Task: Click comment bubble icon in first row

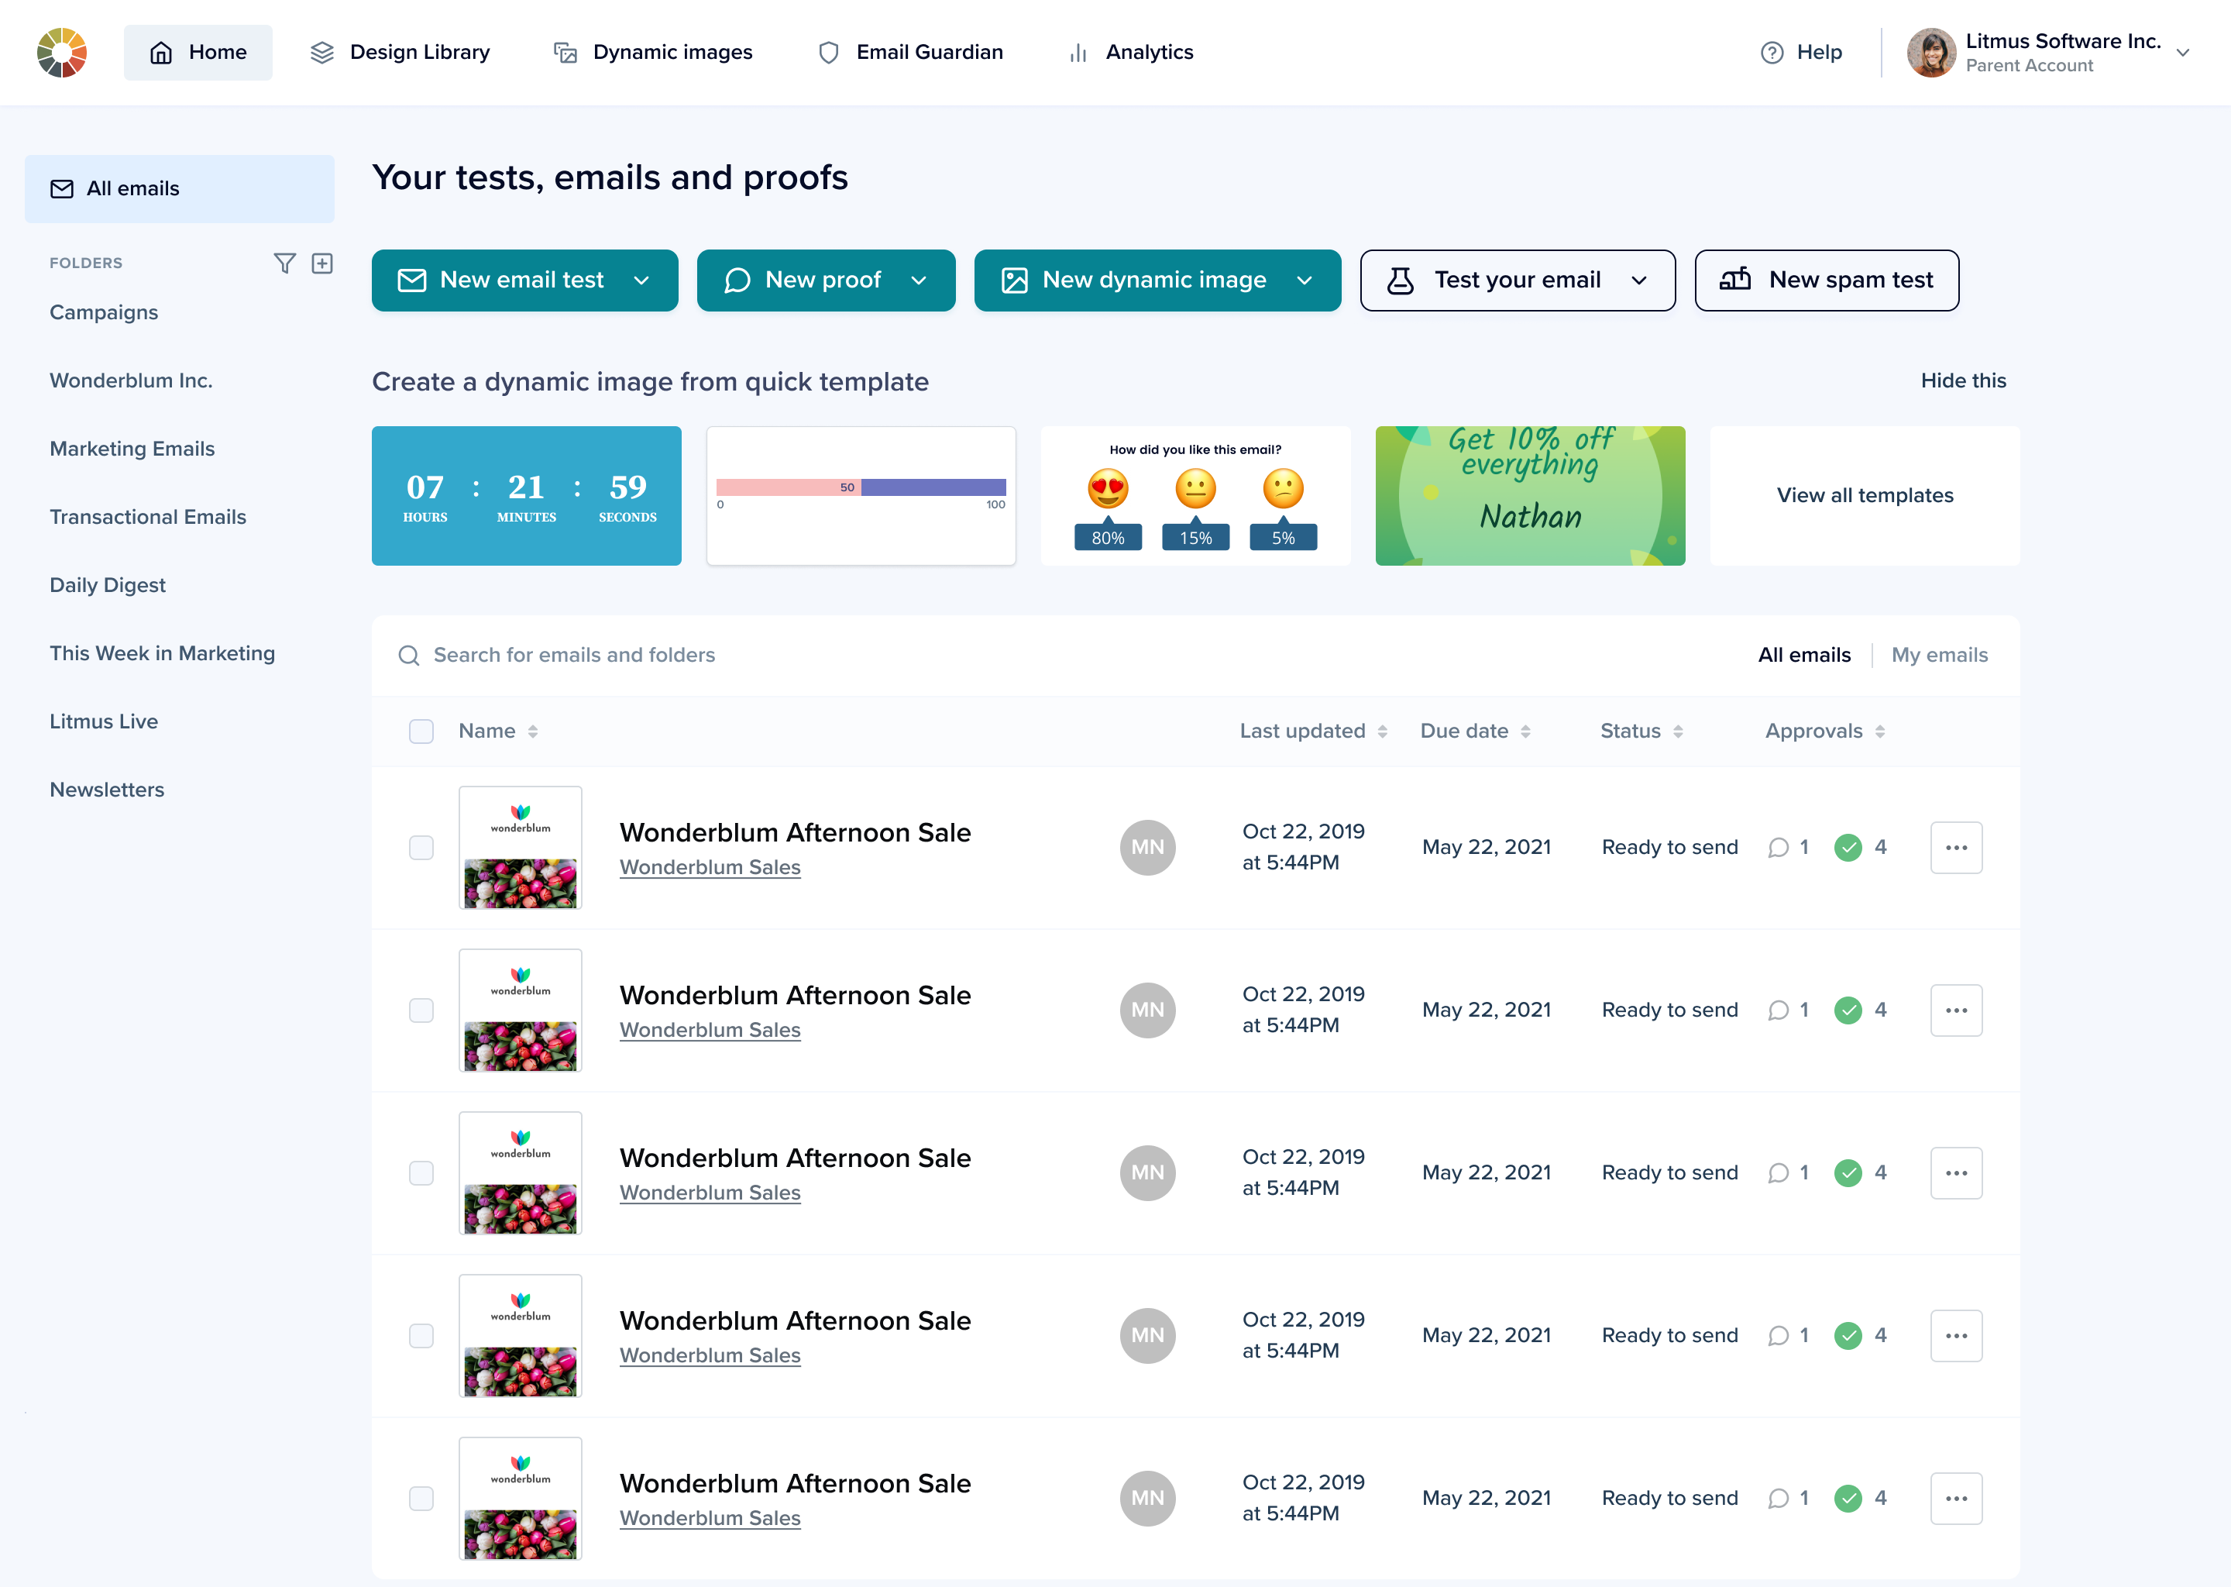Action: (1778, 847)
